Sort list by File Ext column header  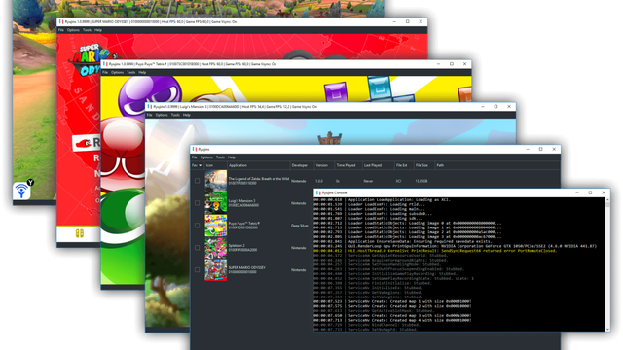pos(403,165)
